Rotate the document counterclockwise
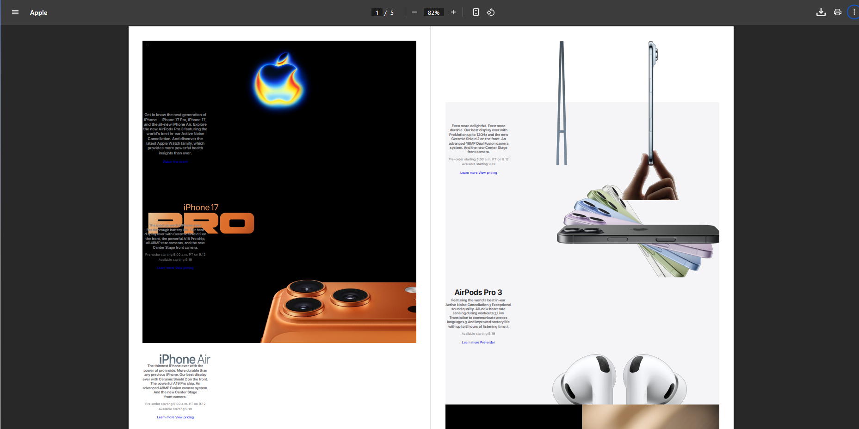 pos(491,12)
